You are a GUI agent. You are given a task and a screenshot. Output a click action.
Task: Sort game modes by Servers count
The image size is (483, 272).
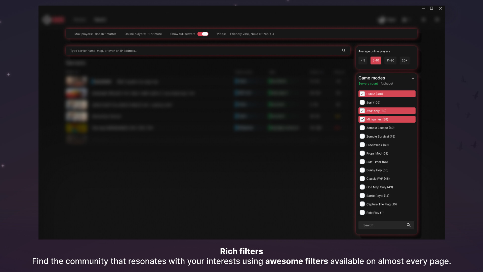(368, 83)
